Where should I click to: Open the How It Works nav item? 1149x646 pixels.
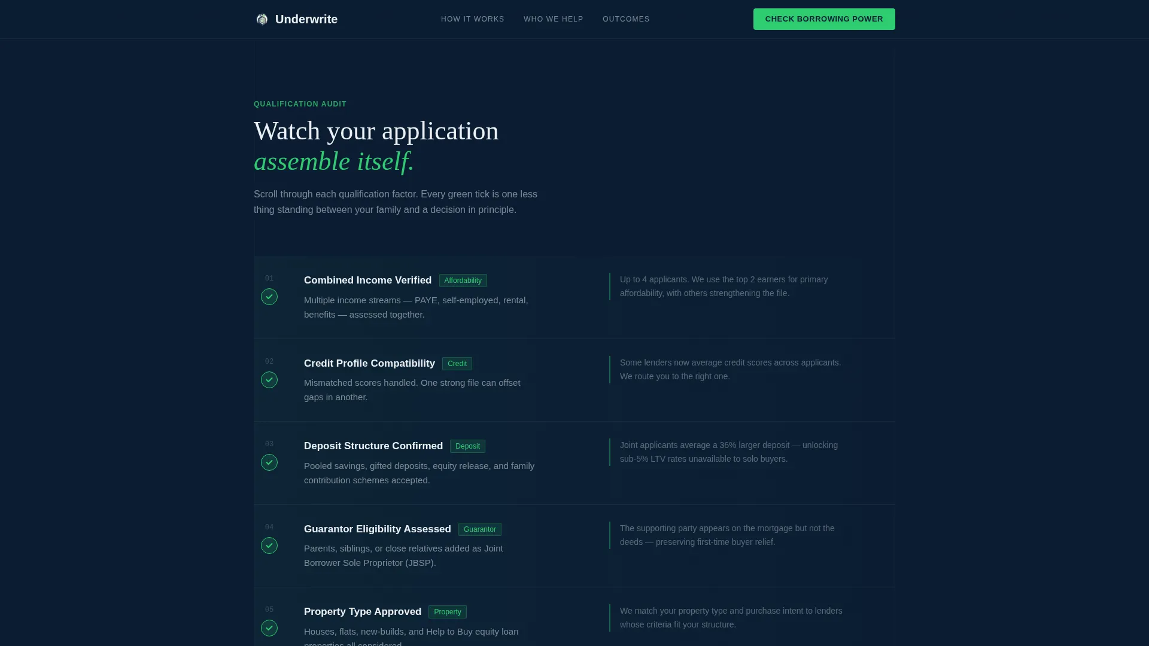point(473,19)
